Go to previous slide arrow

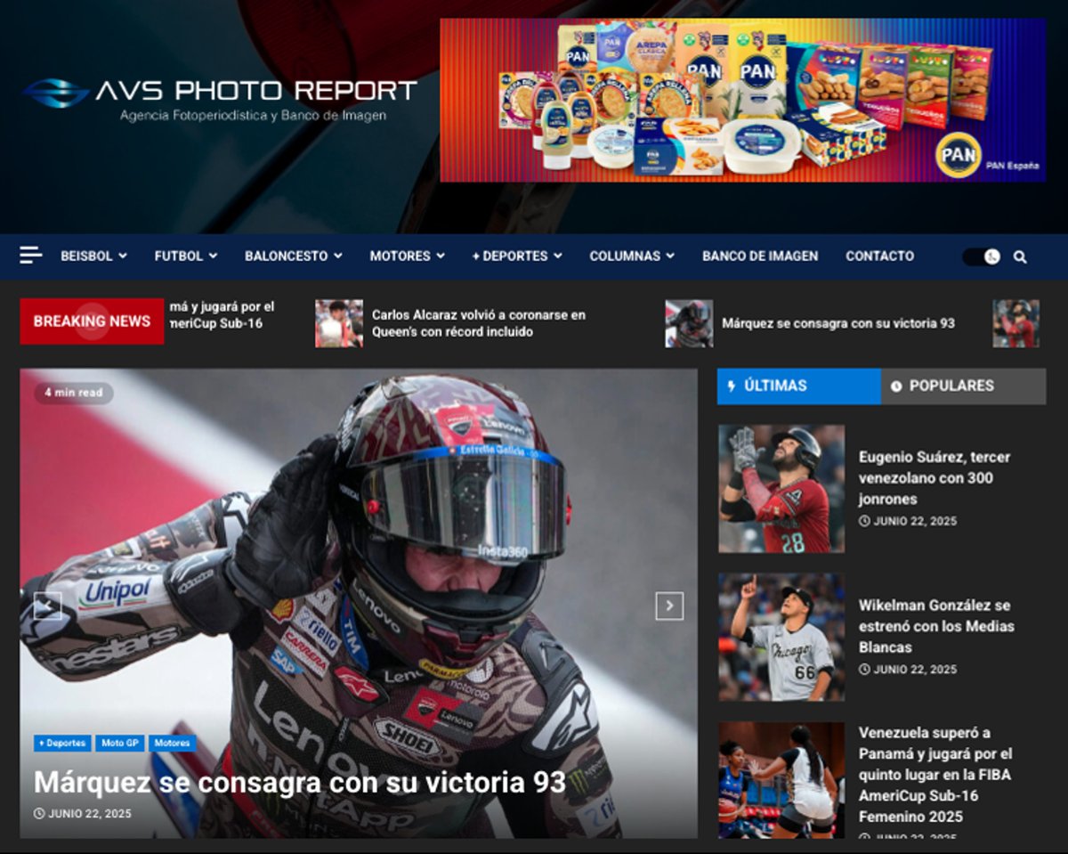tap(47, 606)
